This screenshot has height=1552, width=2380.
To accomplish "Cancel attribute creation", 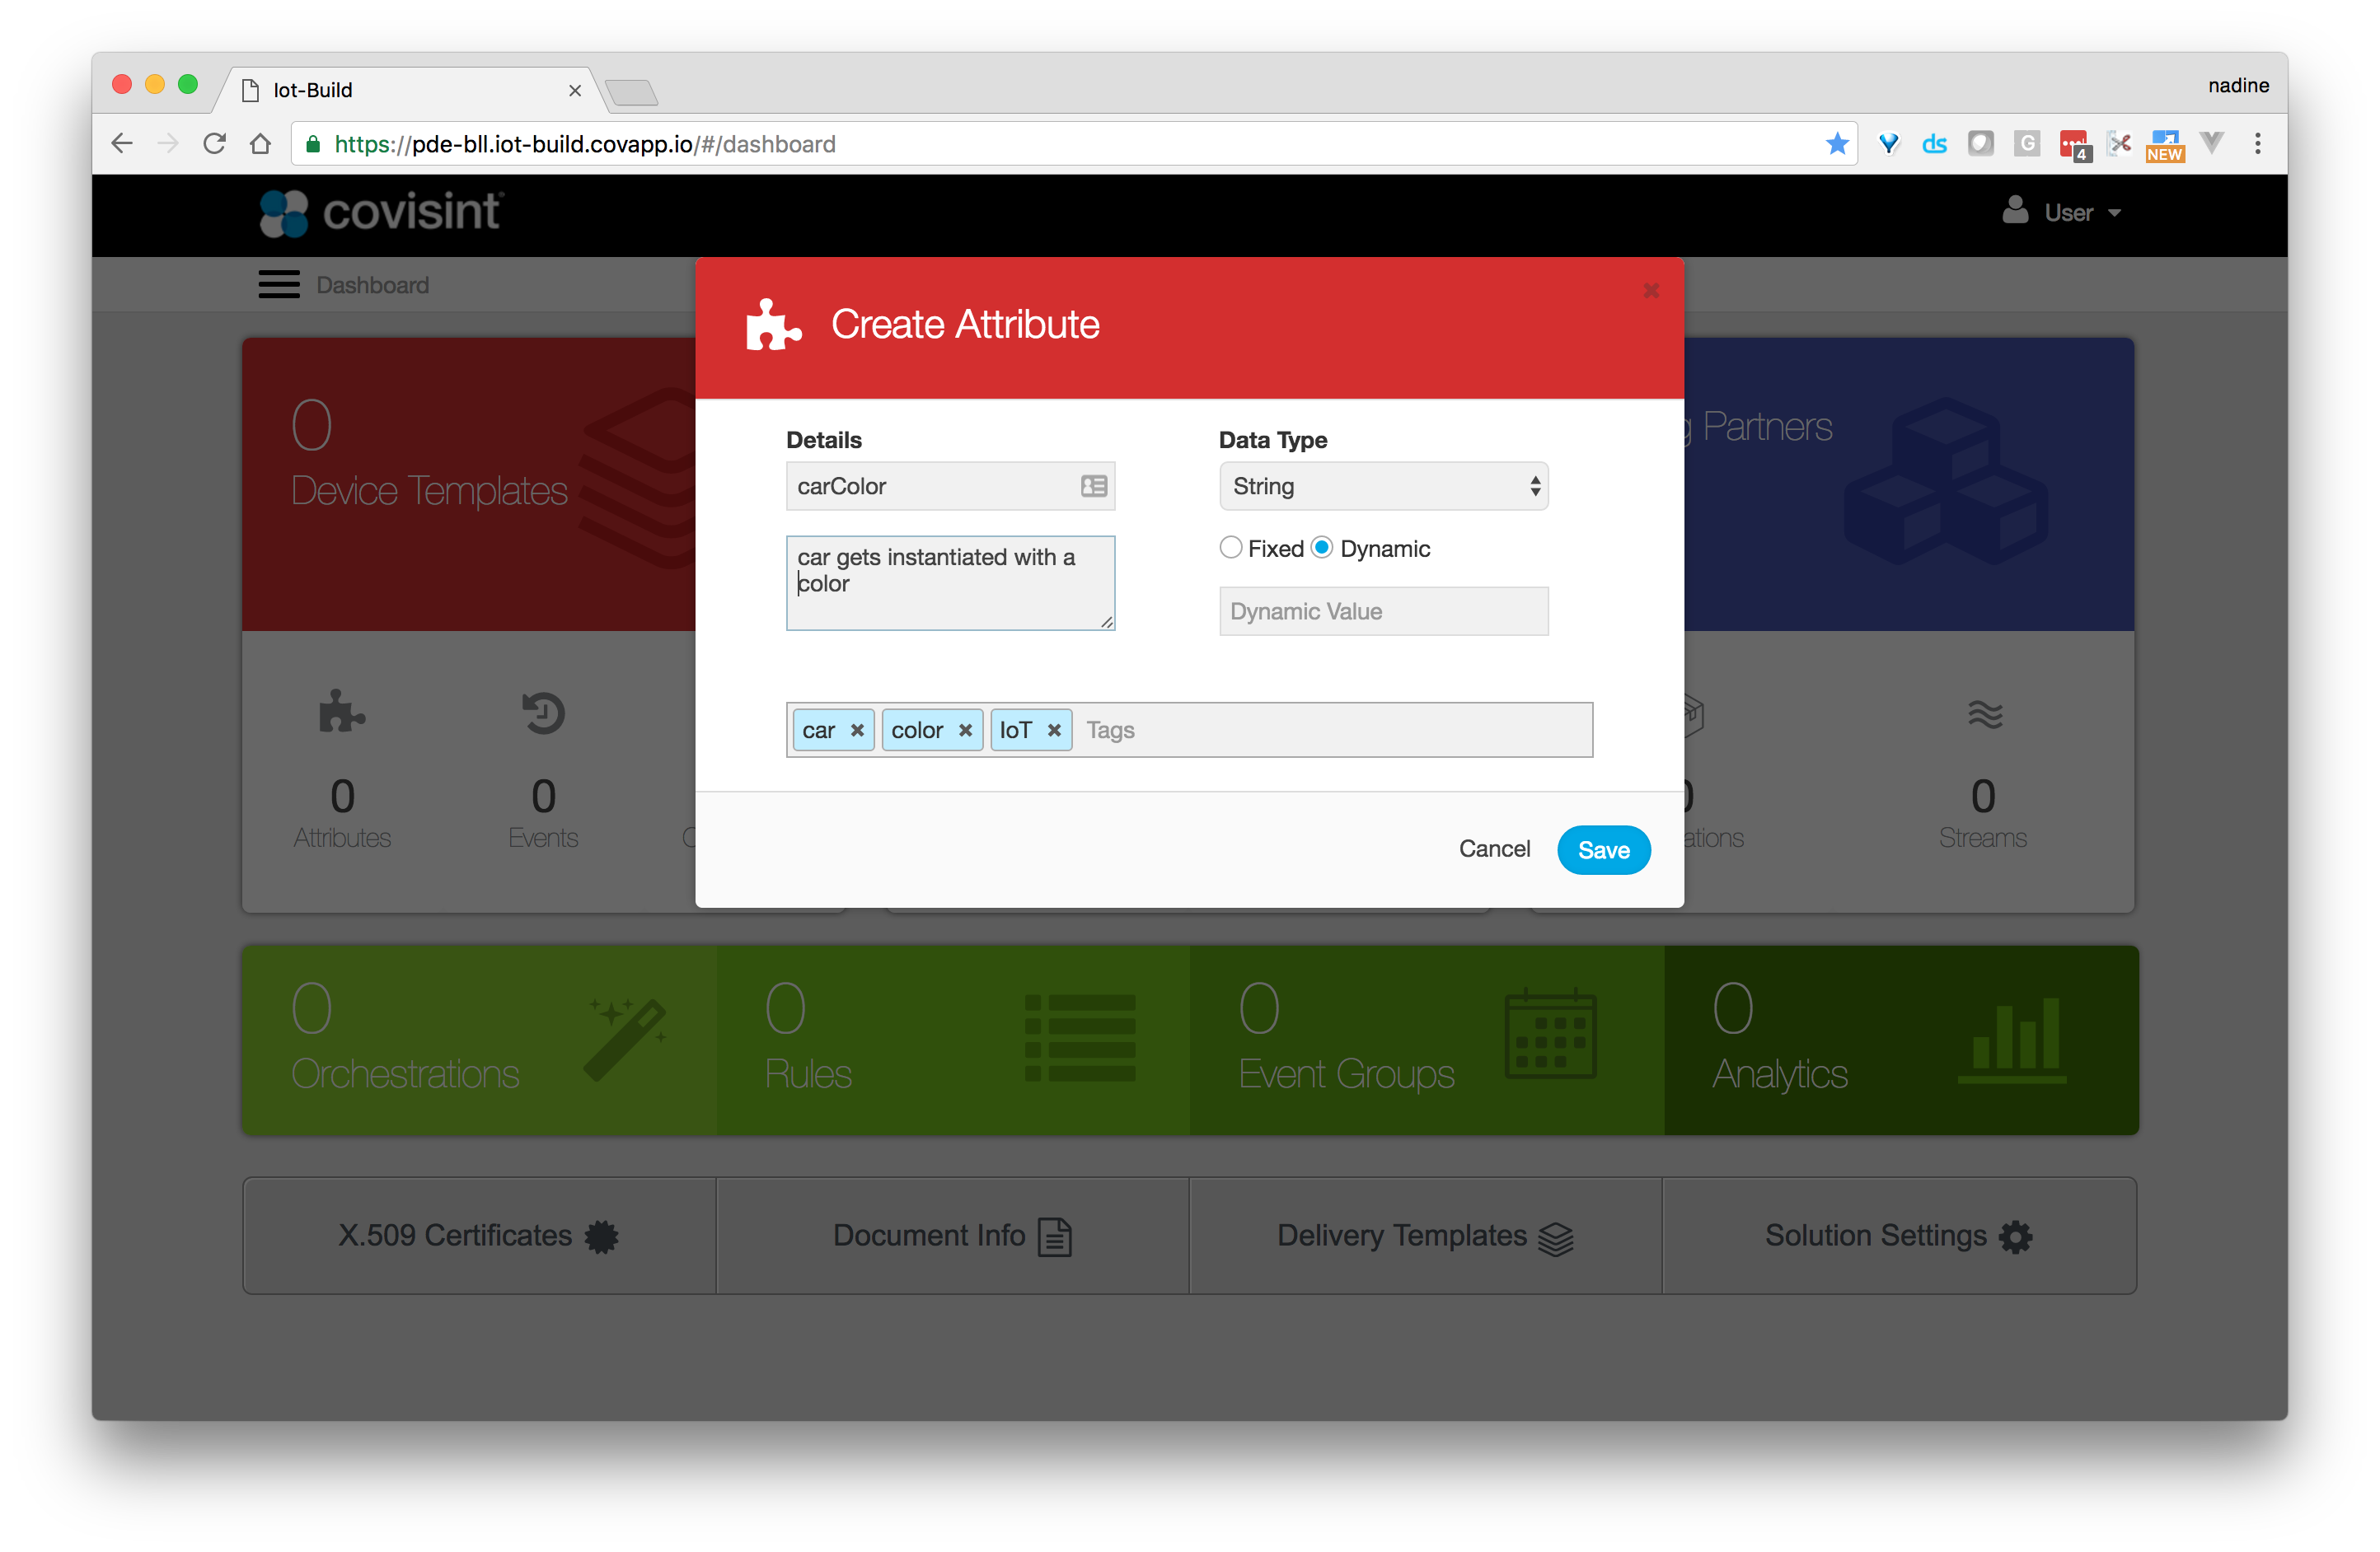I will point(1494,849).
